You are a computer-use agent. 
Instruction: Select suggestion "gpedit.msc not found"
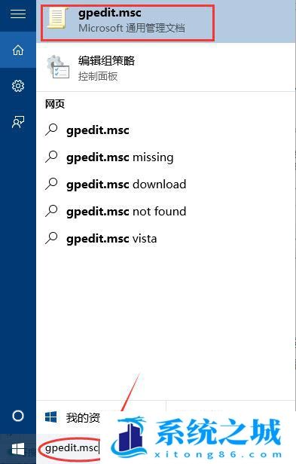pos(166,211)
